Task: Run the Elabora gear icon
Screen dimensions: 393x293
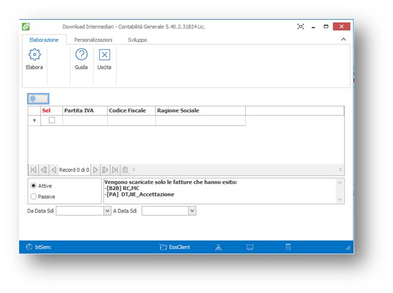Action: tap(34, 54)
